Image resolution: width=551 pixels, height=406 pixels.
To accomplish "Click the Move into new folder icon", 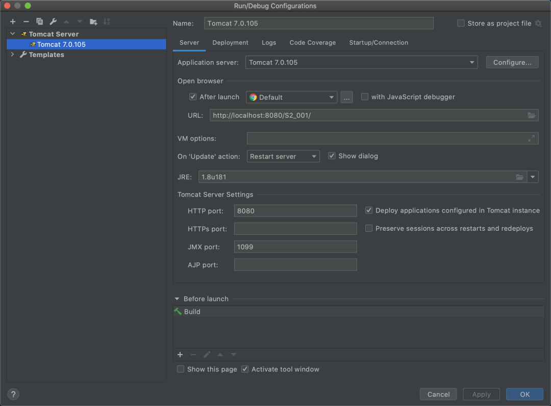I will pos(93,21).
